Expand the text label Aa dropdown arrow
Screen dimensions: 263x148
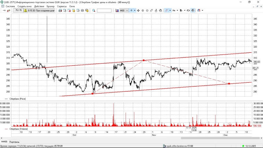(178, 10)
